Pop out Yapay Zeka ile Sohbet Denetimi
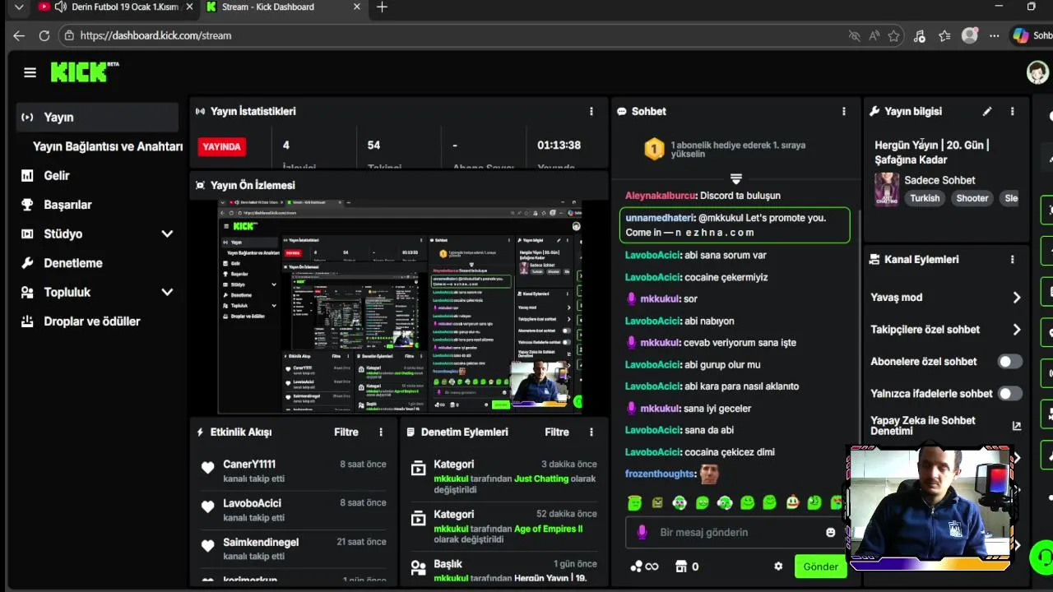 [1017, 426]
